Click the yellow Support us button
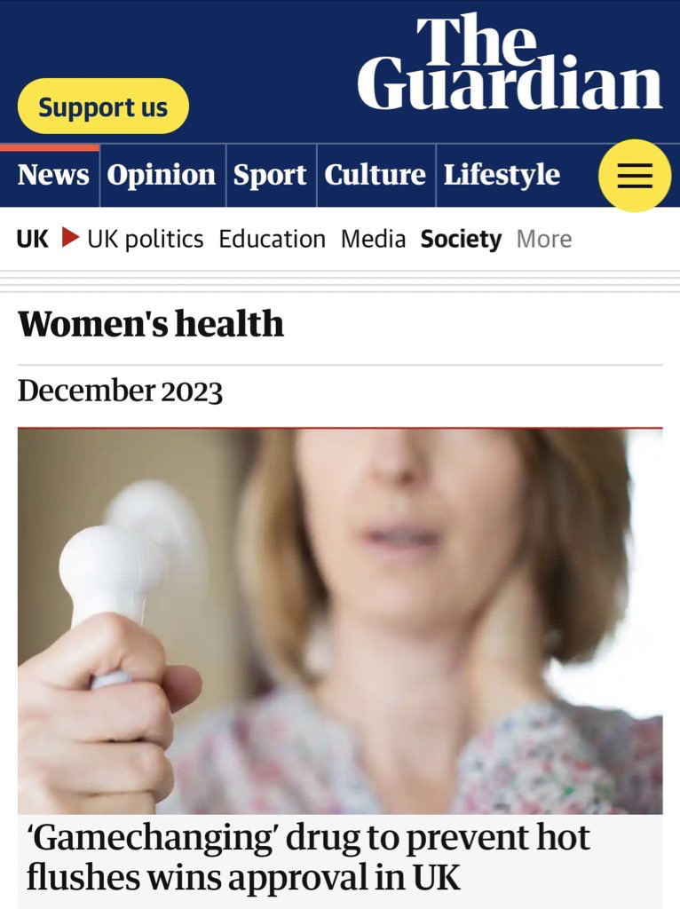680x909 pixels. click(x=103, y=107)
